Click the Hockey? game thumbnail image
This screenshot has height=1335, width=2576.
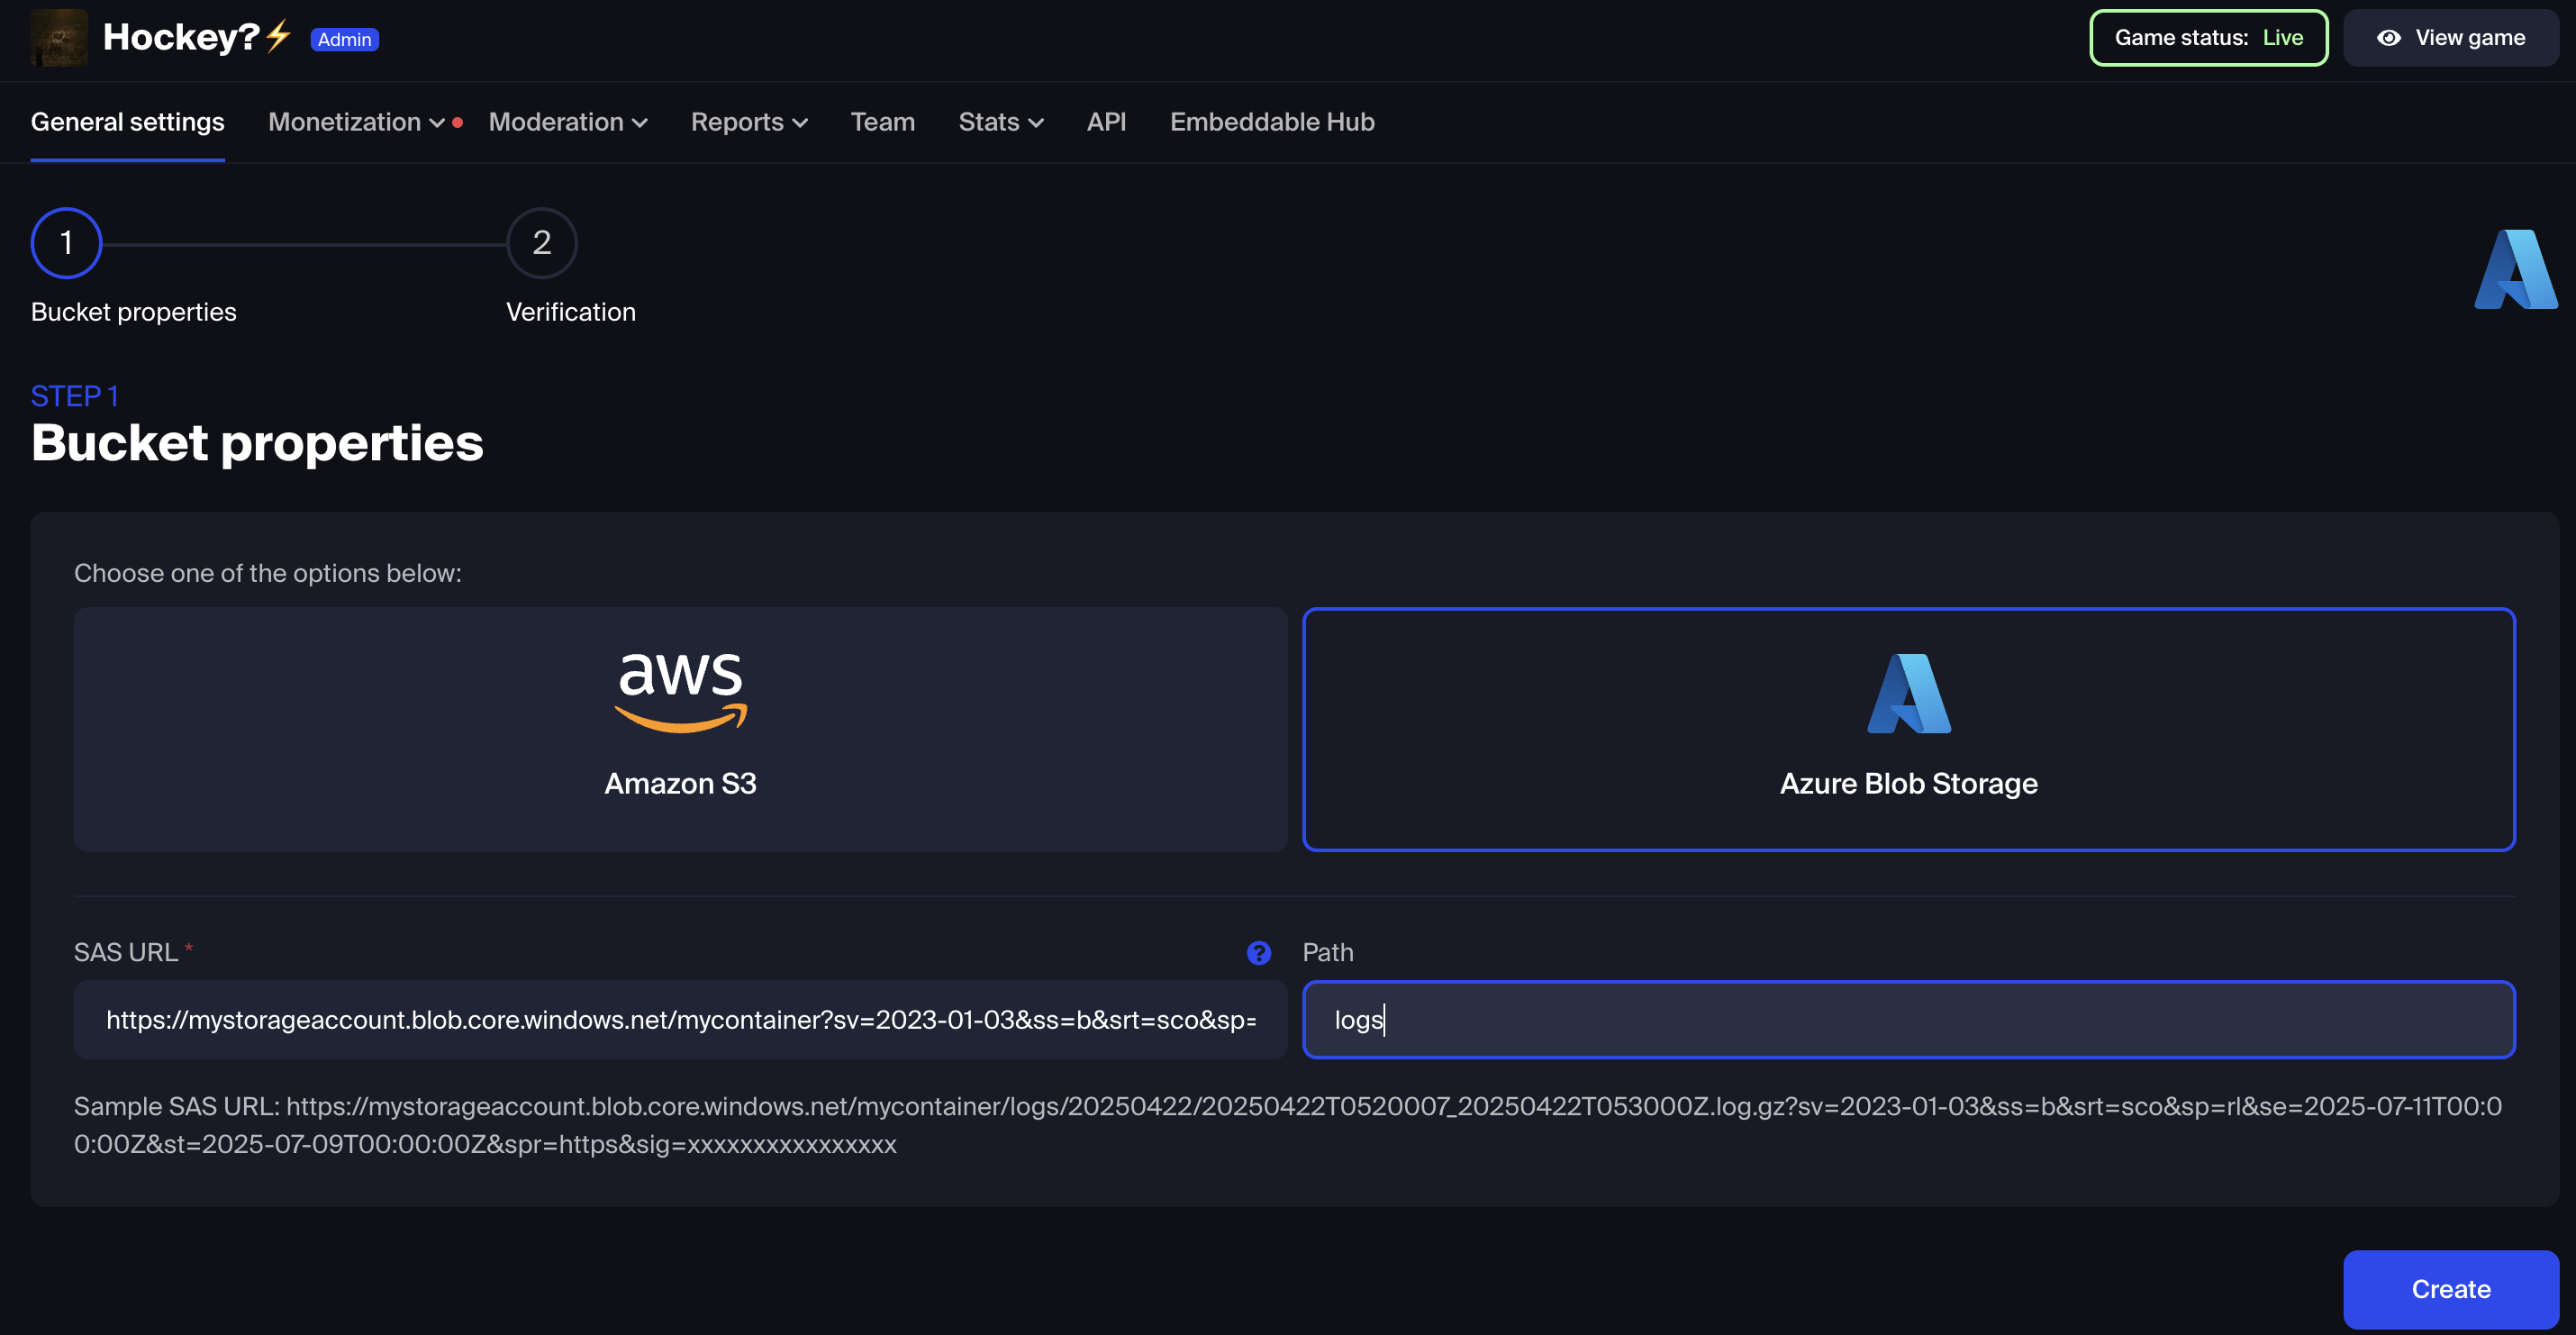pyautogui.click(x=59, y=38)
